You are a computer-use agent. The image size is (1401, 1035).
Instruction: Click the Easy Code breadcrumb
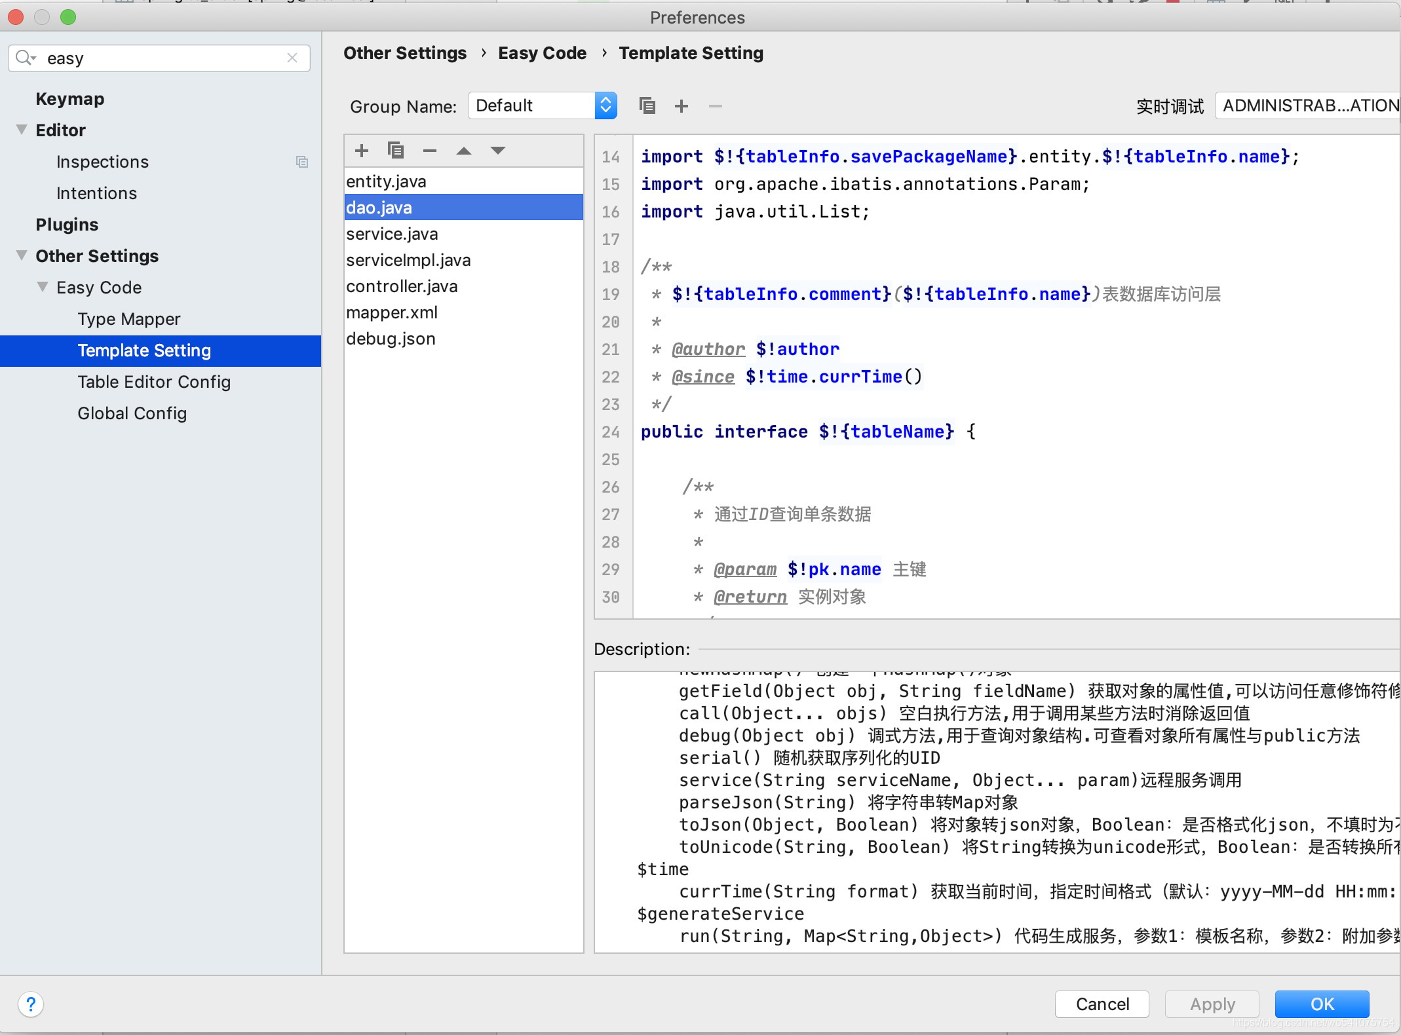coord(543,53)
